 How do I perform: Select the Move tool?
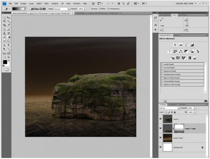[8, 18]
